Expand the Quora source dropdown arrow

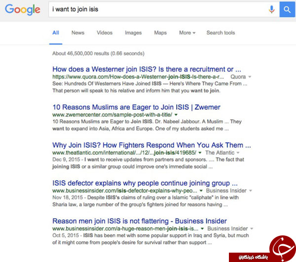[250, 77]
